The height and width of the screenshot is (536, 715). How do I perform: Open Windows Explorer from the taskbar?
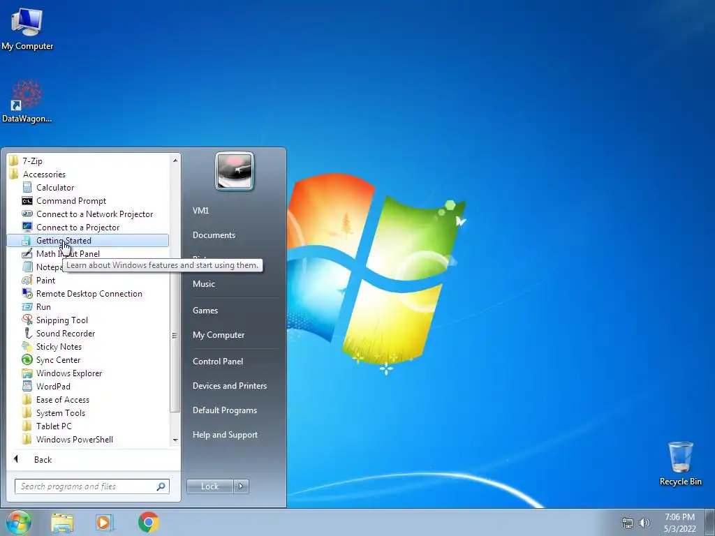click(62, 522)
